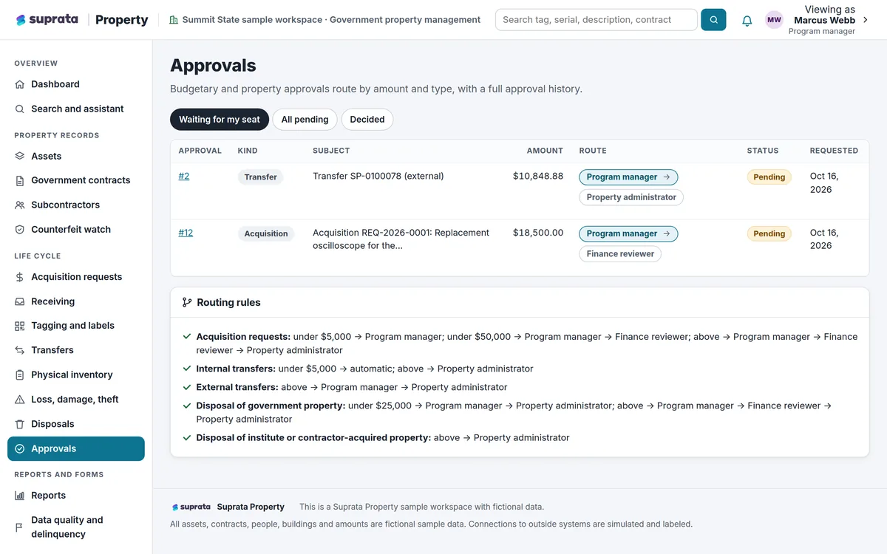Screen dimensions: 887x554
Task: Click the amount $10,848.88
Action: (x=538, y=177)
